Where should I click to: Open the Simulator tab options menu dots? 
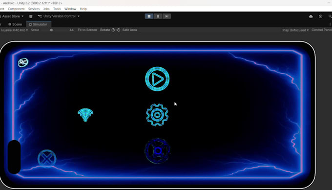330,24
